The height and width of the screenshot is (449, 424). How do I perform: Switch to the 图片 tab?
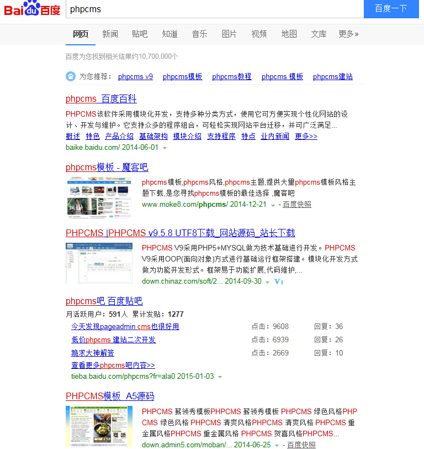click(229, 34)
